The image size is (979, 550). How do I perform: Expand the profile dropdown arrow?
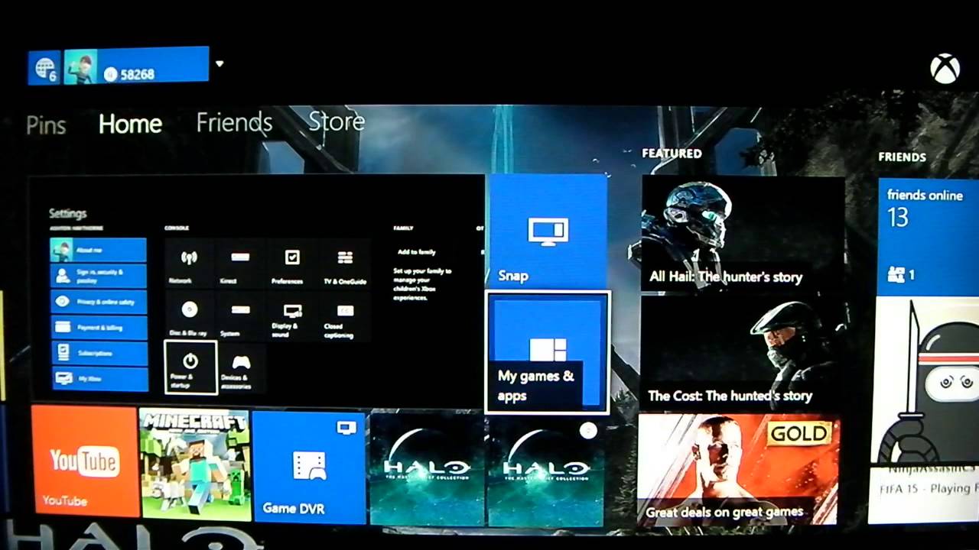pos(220,64)
